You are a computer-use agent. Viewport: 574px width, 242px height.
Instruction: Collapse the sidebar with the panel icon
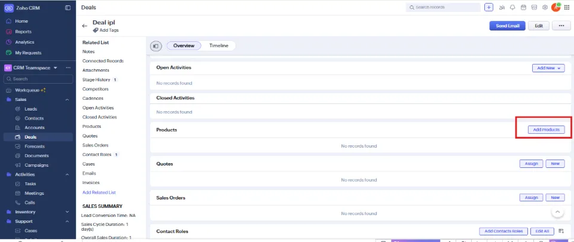pyautogui.click(x=68, y=8)
